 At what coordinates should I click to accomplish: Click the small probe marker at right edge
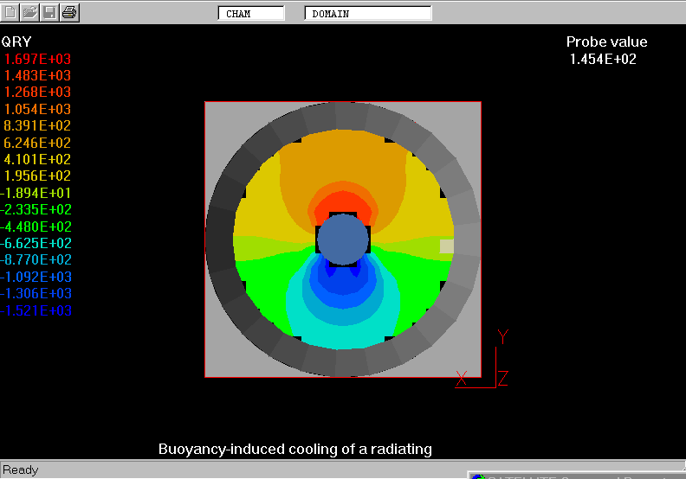(446, 246)
